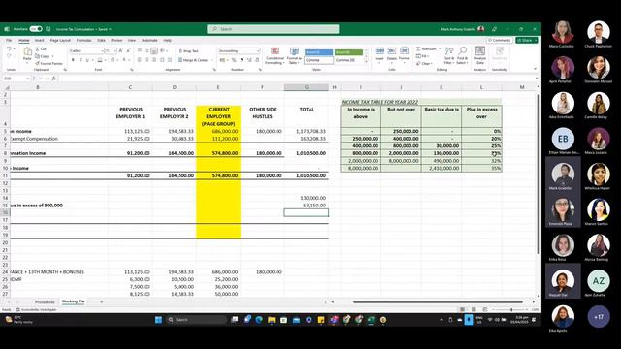This screenshot has height=349, width=621.
Task: Toggle the AutoSave switch
Action: pos(36,29)
